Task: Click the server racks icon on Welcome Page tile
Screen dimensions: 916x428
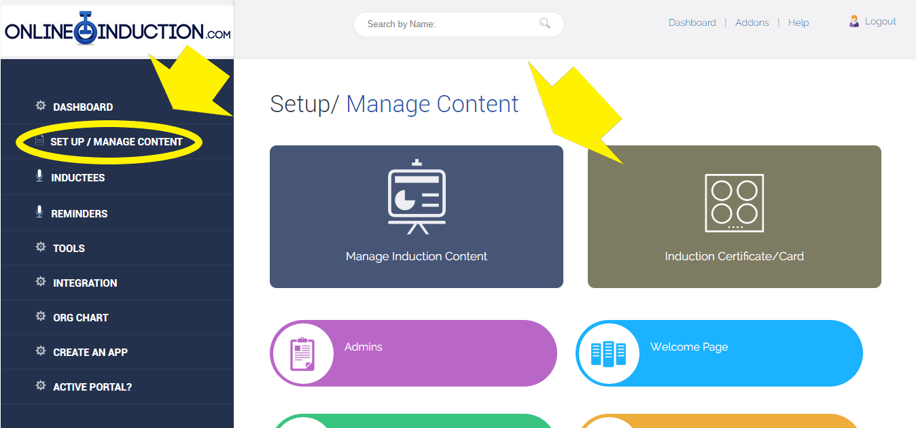Action: point(607,354)
